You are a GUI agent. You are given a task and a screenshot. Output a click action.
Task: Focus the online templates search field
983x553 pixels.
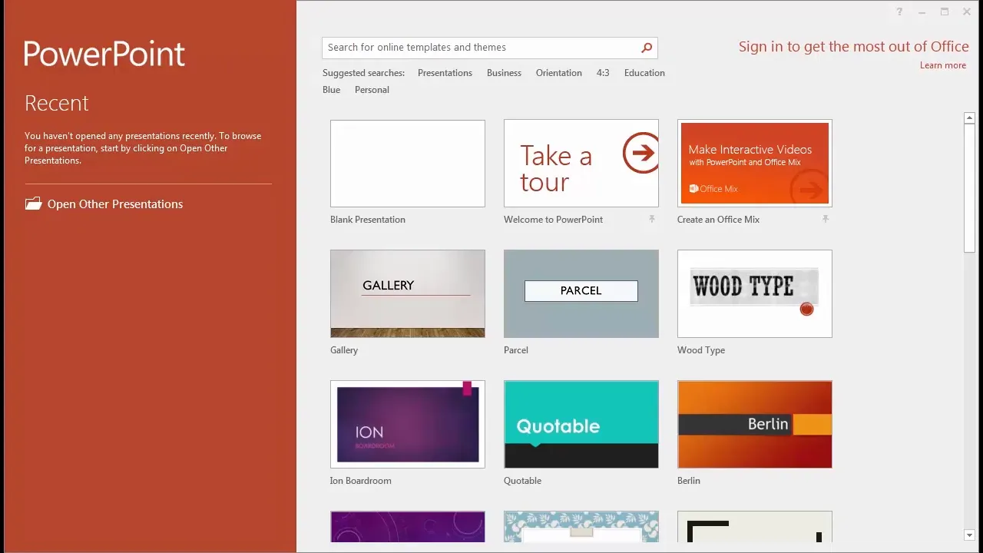pos(480,48)
